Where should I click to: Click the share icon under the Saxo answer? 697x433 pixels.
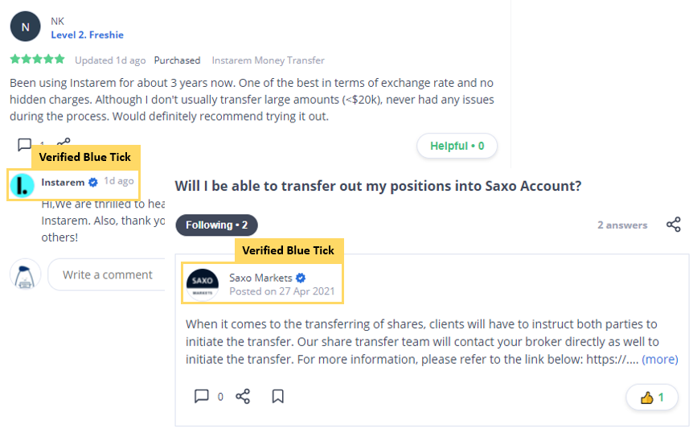243,396
